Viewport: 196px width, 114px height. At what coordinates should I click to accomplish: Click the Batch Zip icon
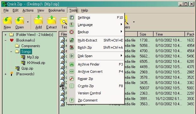(x=72, y=47)
